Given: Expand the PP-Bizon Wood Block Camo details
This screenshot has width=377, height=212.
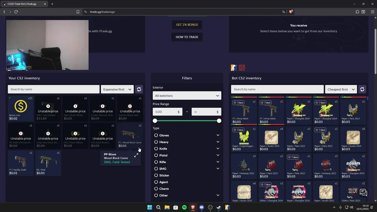Looking at the screenshot, I should (136, 155).
